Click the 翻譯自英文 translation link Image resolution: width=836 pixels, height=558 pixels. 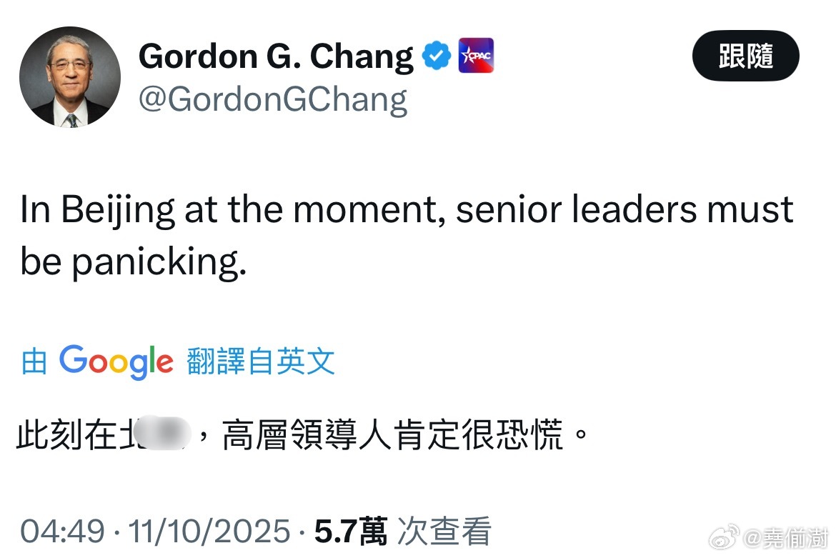[x=261, y=362]
